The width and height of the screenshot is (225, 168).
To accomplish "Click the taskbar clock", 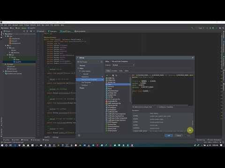I will [x=215, y=145].
